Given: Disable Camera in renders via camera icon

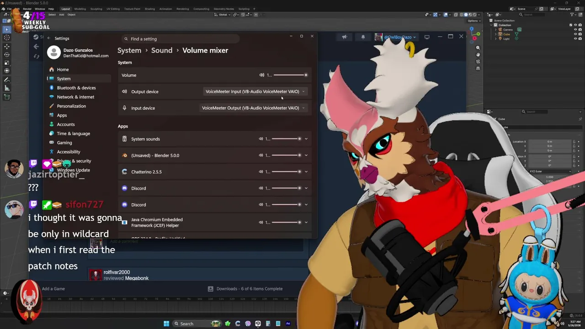Looking at the screenshot, I should 579,30.
